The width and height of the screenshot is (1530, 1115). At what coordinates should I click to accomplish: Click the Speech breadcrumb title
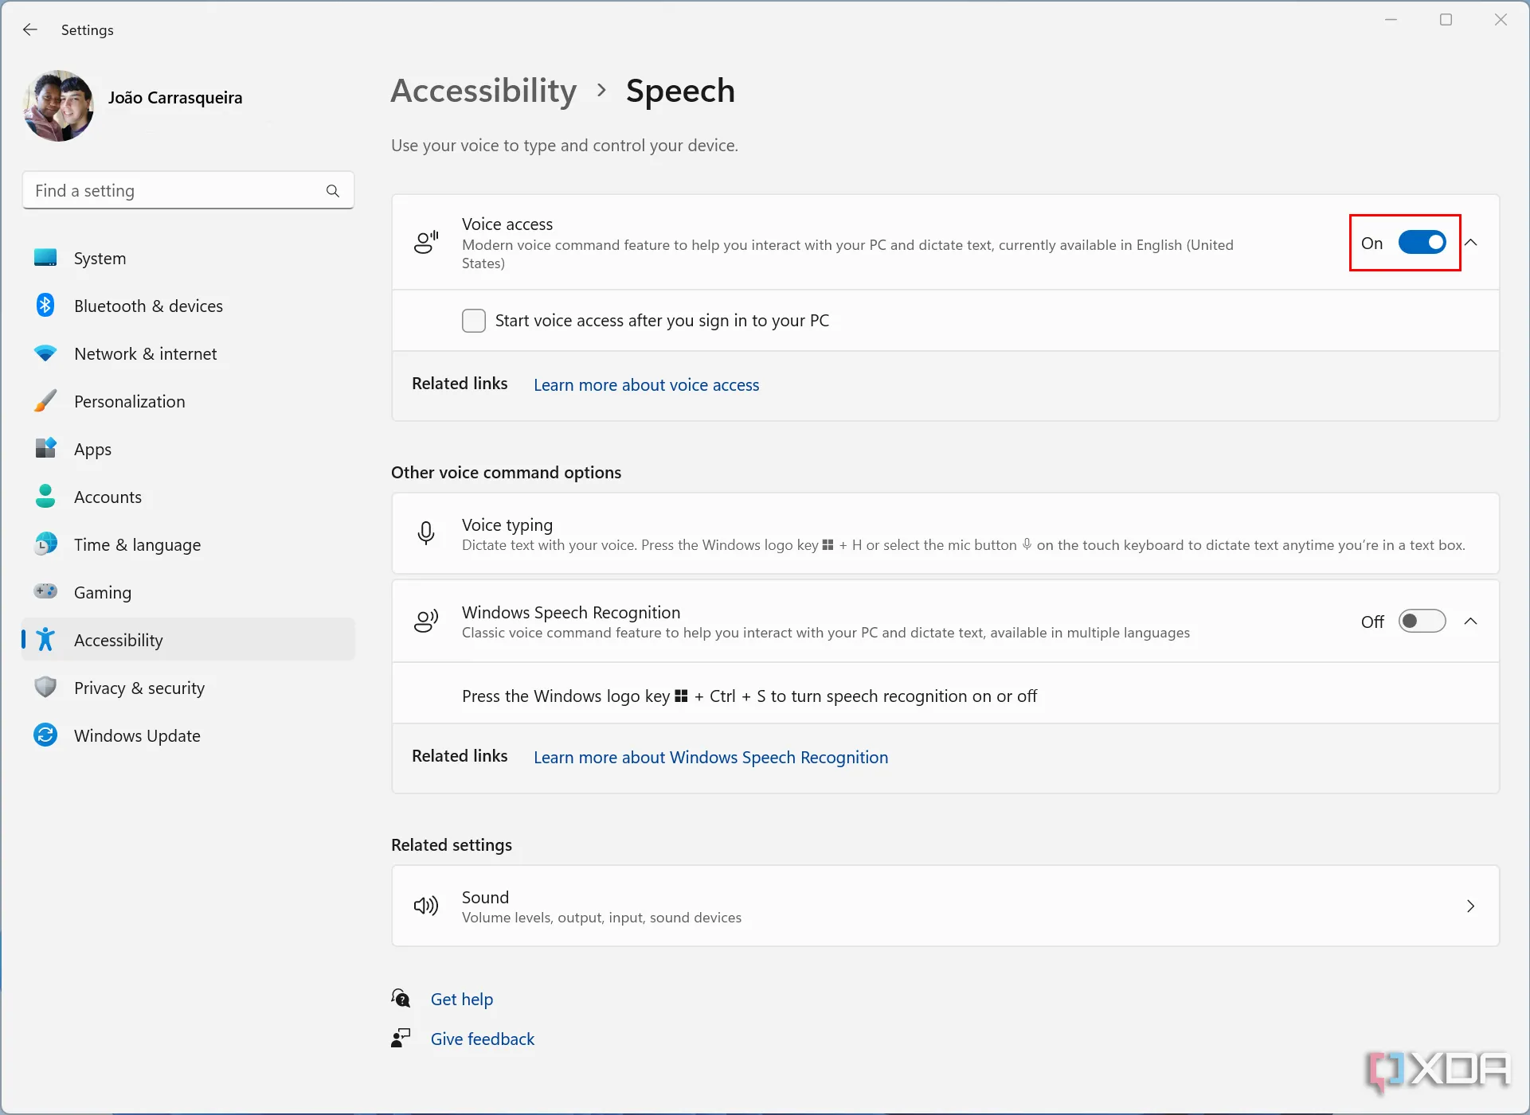pyautogui.click(x=680, y=91)
